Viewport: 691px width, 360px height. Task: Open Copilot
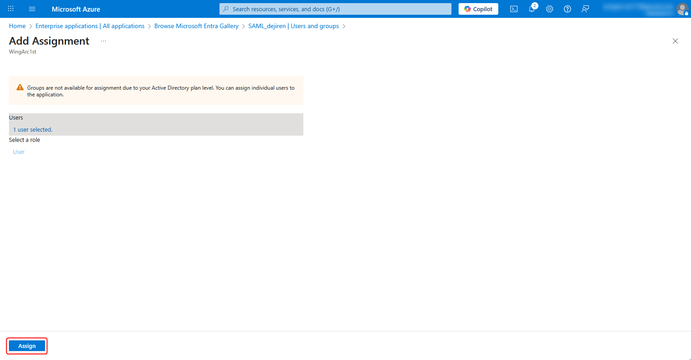point(478,9)
